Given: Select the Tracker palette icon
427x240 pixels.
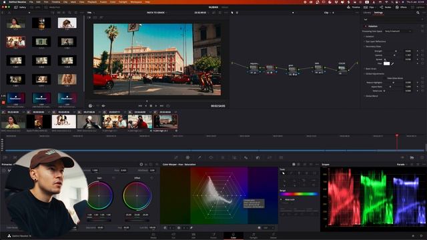Looking at the screenshot, I should pos(223,157).
